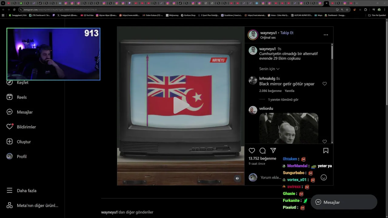The image size is (388, 218).
Task: Toggle reel sound mute button
Action: coord(237,178)
